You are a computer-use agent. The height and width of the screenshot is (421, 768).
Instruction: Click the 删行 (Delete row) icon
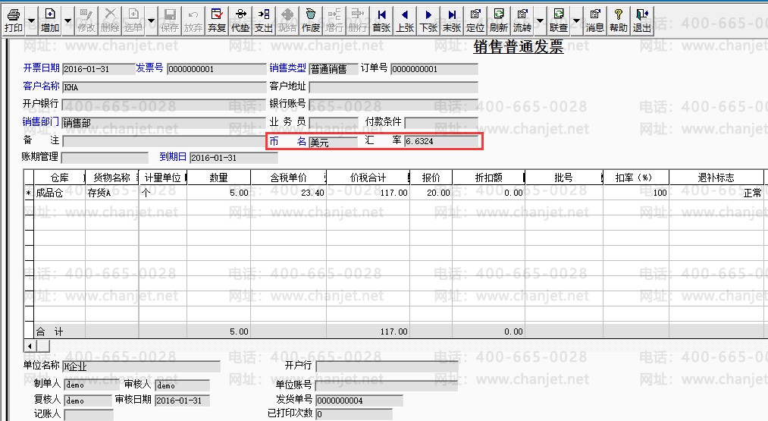click(x=358, y=20)
